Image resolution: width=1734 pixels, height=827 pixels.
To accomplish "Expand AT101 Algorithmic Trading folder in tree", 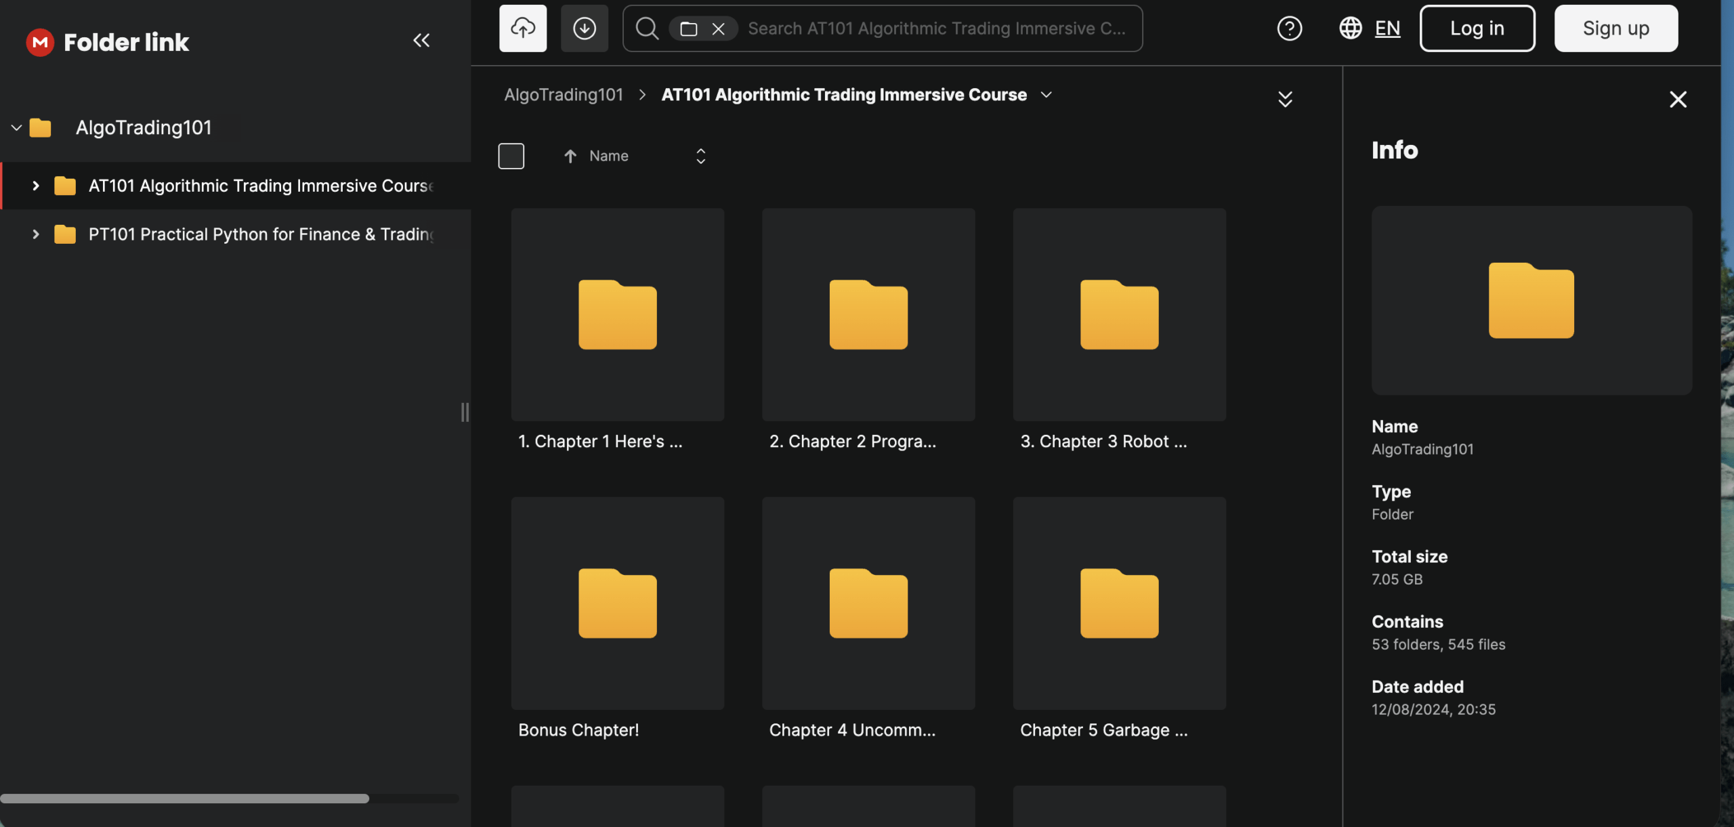I will (36, 186).
